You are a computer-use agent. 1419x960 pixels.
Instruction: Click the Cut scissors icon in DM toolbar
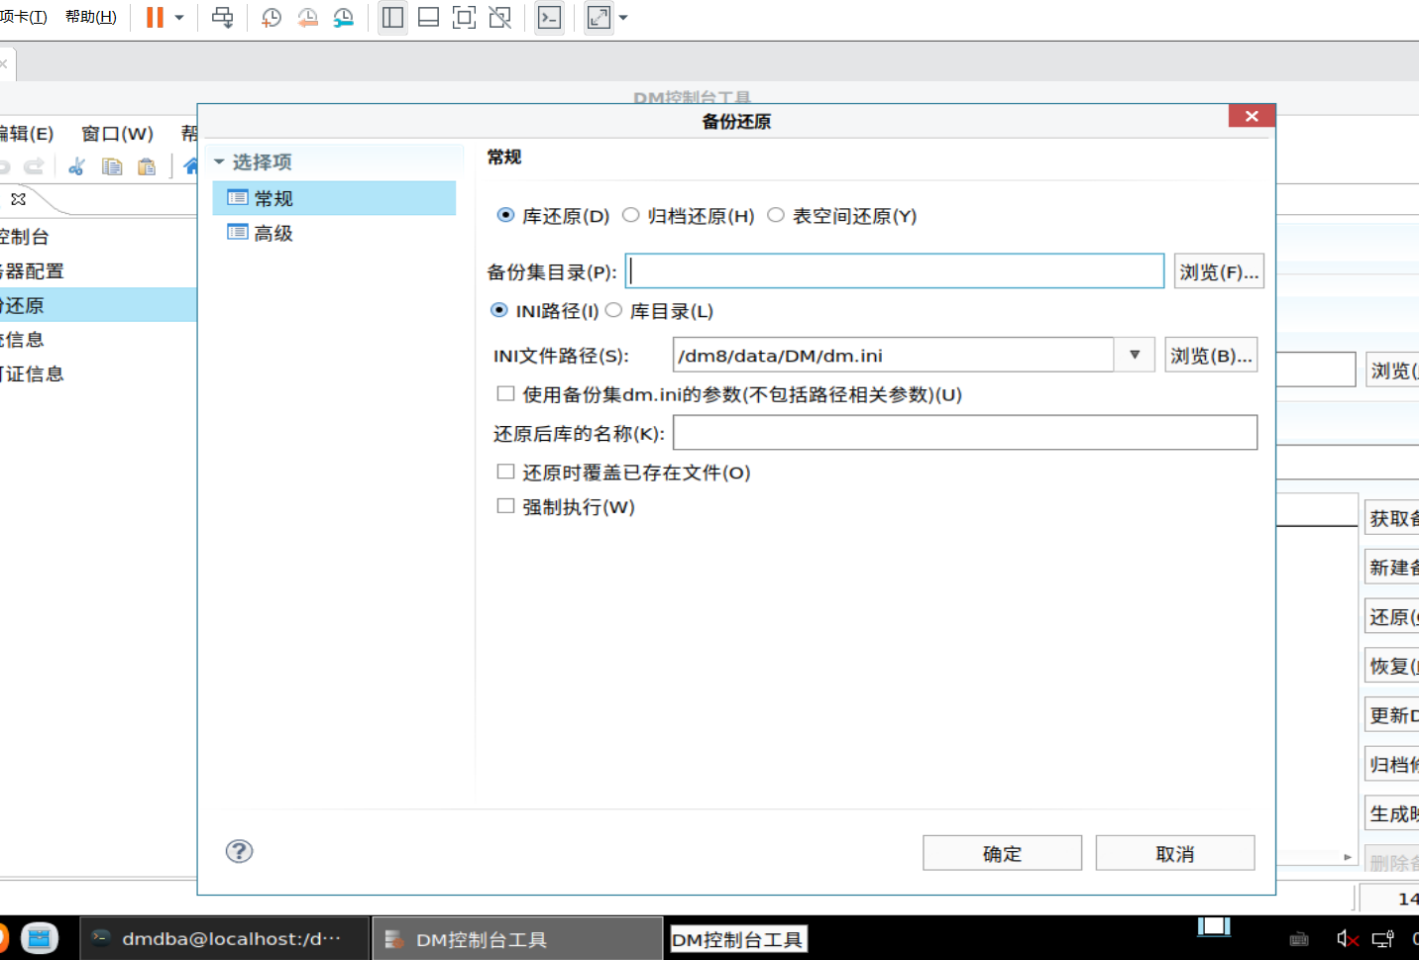coord(76,166)
